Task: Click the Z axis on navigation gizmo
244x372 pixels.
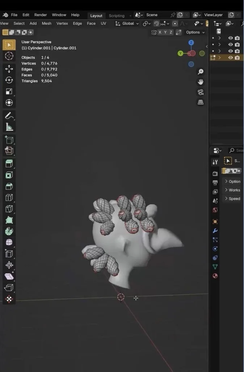Action: 191,43
